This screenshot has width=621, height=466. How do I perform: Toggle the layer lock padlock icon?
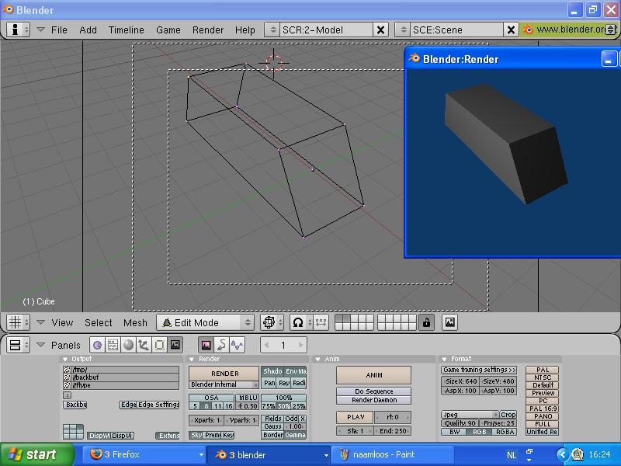426,322
